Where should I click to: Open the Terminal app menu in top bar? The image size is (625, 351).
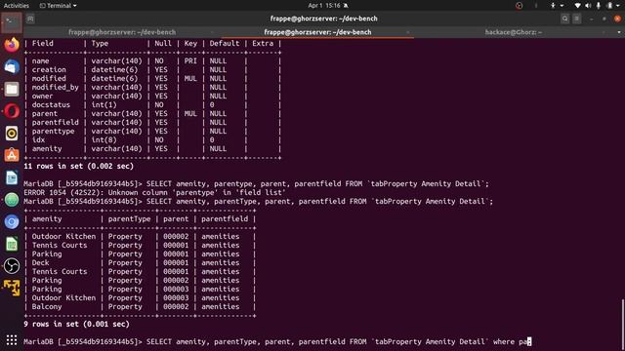point(59,6)
